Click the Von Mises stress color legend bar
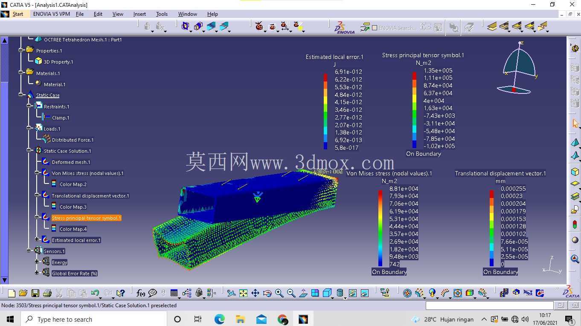This screenshot has width=581, height=326. 380,228
